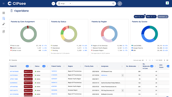
Task: Open the items per page dropdown
Action: click(x=144, y=60)
